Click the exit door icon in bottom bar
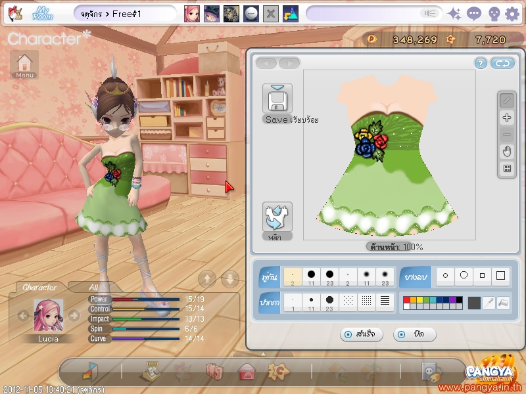Image resolution: width=526 pixels, height=394 pixels. point(90,372)
